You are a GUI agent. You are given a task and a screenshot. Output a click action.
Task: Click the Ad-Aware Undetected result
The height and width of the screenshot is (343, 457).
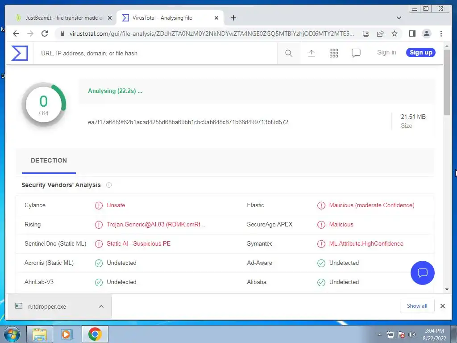(344, 263)
